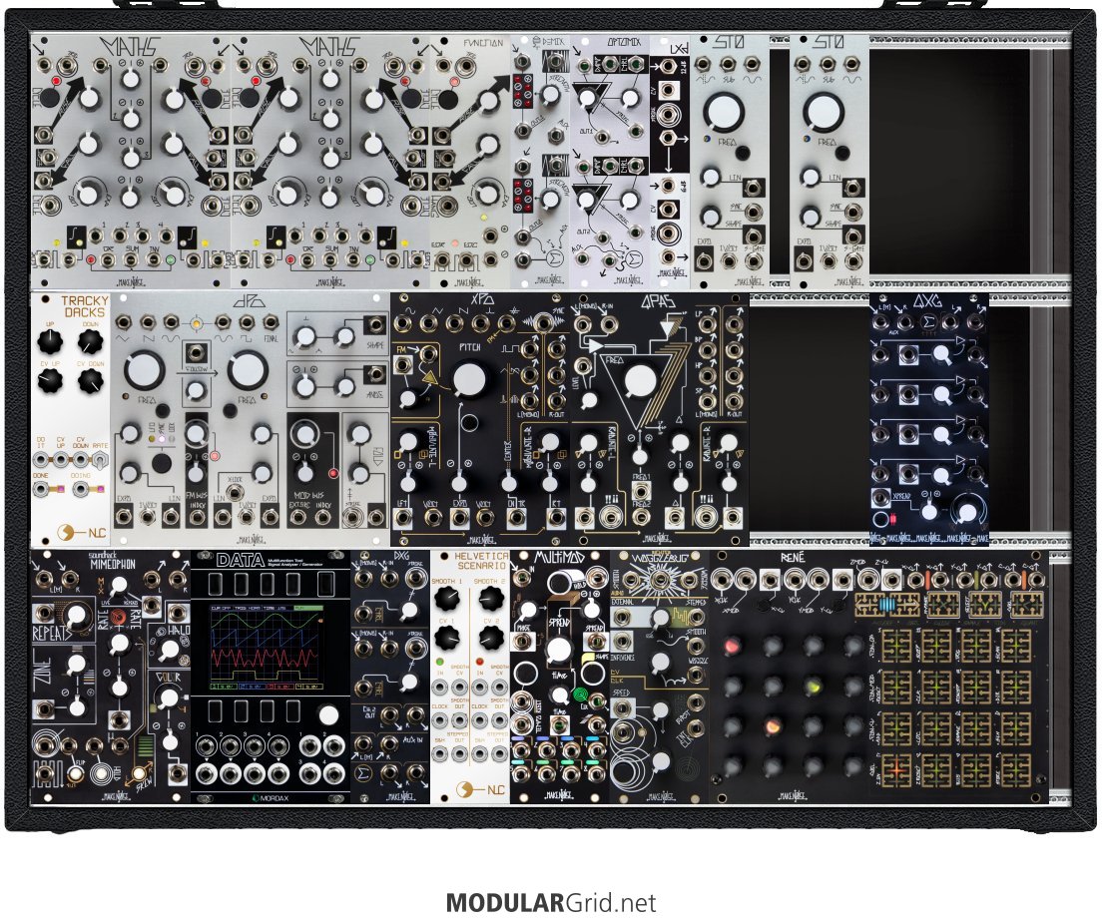The height and width of the screenshot is (924, 1104).
Task: Click the left FREQ knob on the DPO
Action: pos(144,371)
